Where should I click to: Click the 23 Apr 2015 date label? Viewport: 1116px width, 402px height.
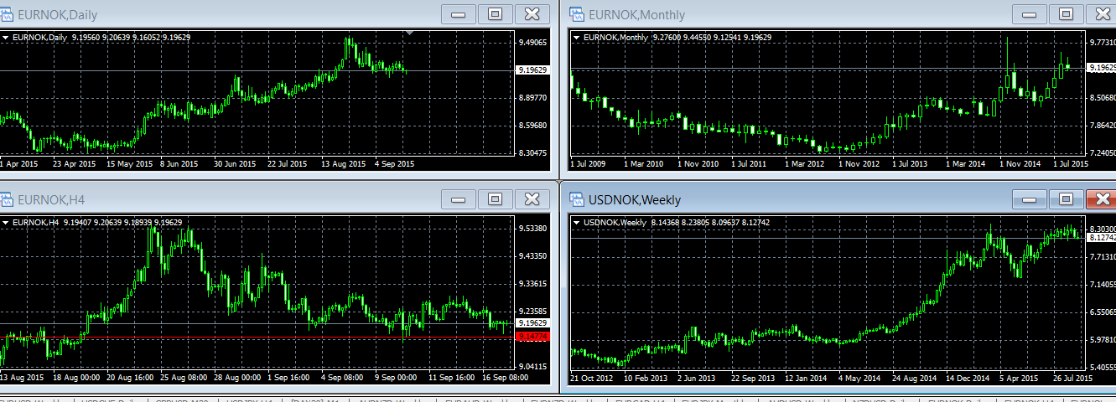(x=75, y=164)
